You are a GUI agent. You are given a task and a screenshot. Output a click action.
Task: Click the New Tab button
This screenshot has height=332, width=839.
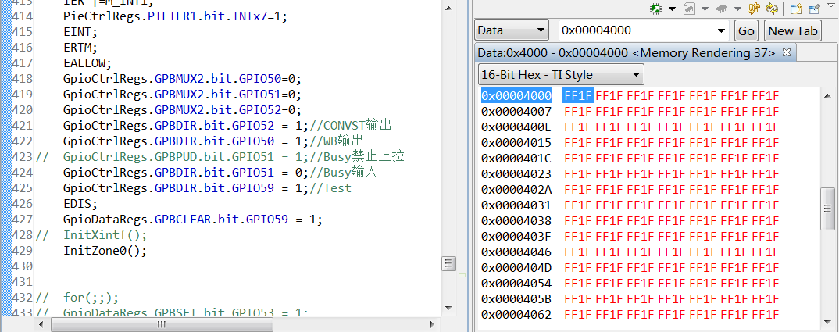(x=792, y=30)
